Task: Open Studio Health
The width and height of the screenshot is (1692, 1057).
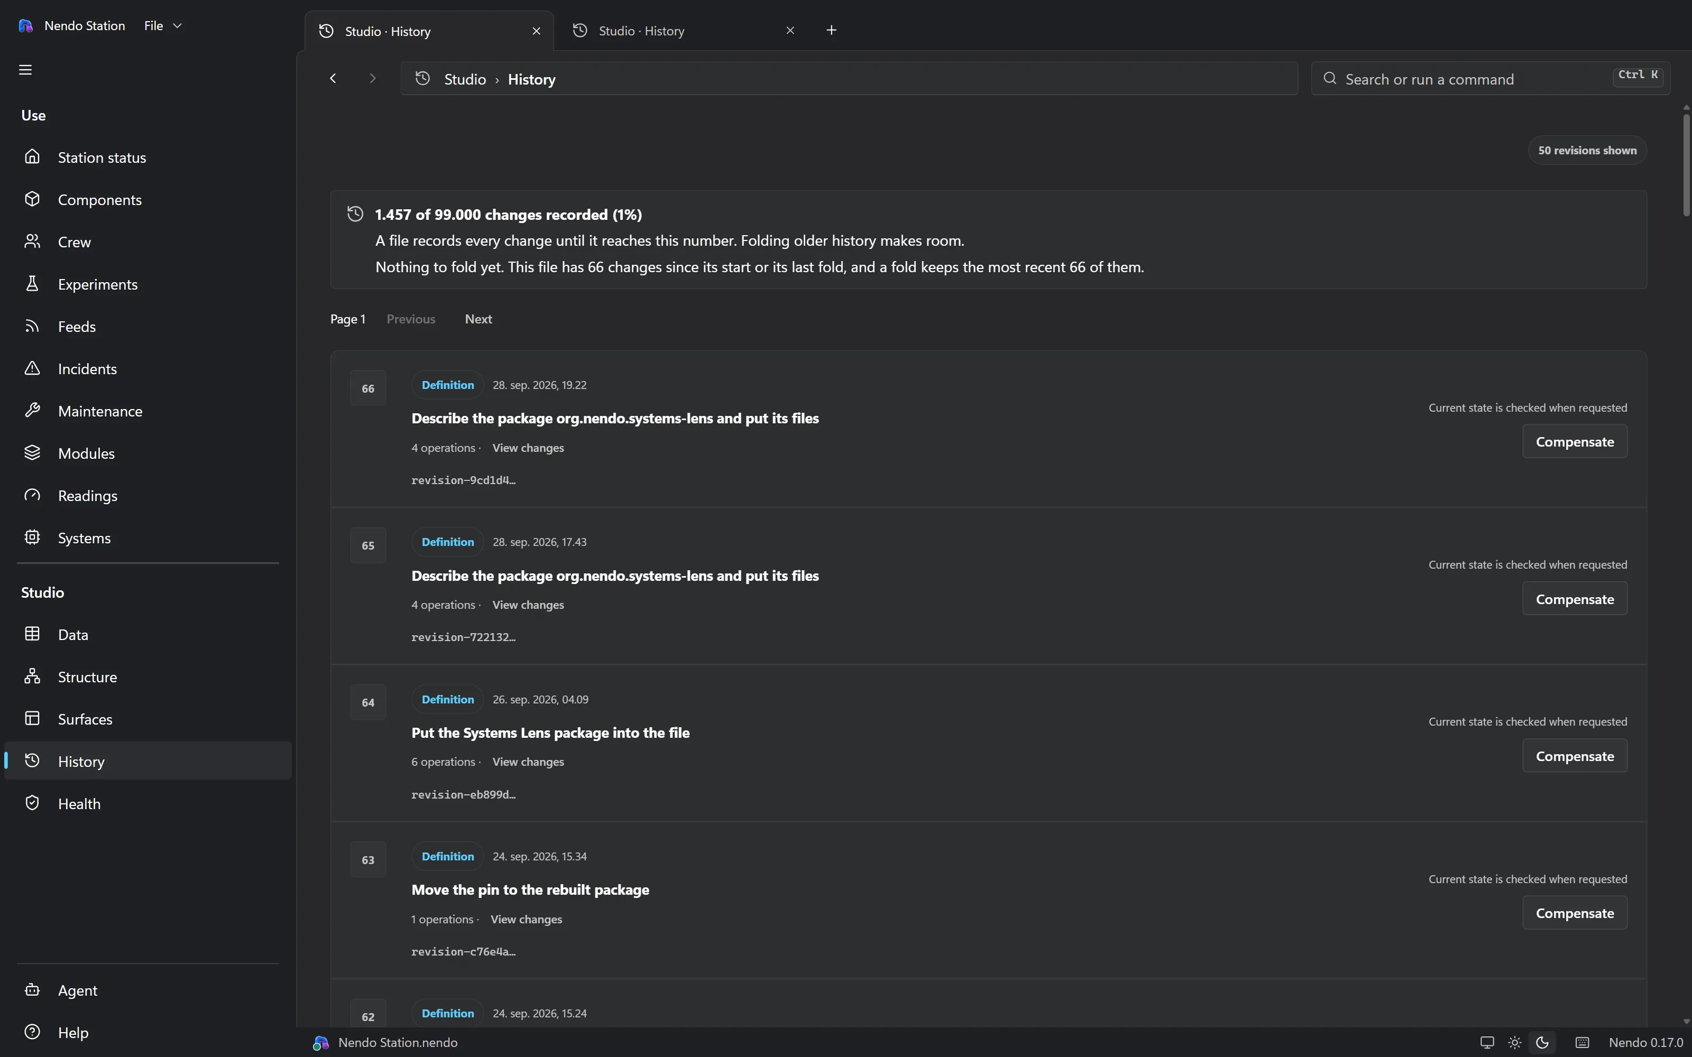Action: (148, 804)
